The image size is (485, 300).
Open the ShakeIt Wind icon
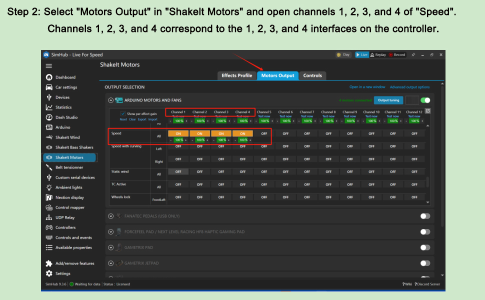49,137
